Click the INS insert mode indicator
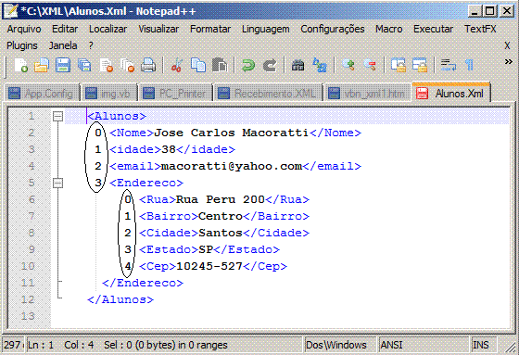This screenshot has height=355, width=519. tap(484, 345)
